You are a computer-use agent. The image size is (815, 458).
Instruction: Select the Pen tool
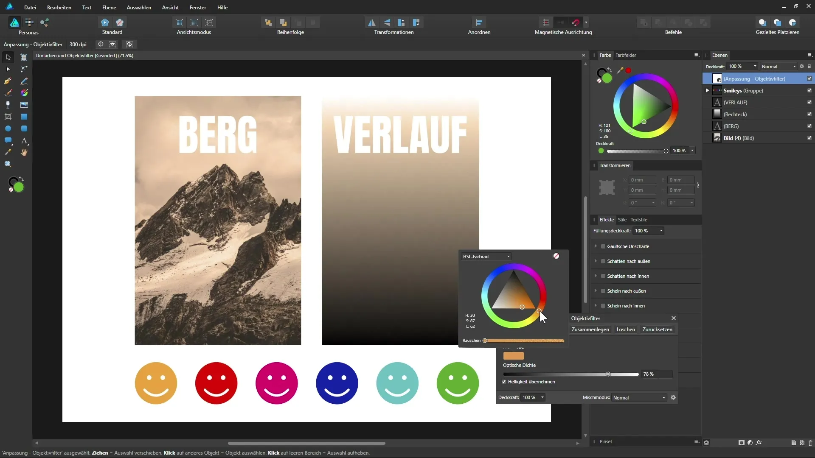coord(8,81)
